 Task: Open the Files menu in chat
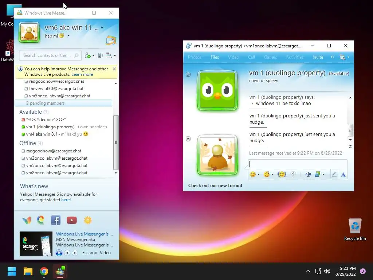pos(215,57)
